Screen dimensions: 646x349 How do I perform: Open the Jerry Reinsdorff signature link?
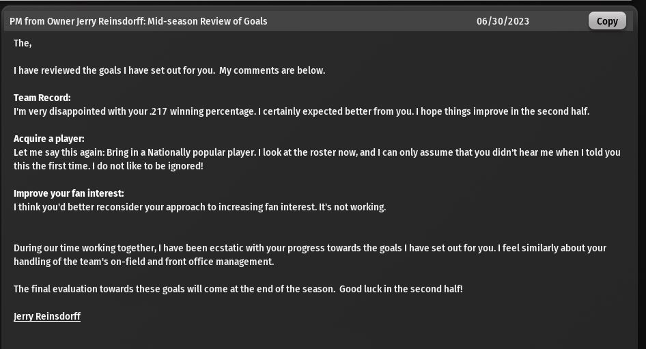[x=47, y=316]
